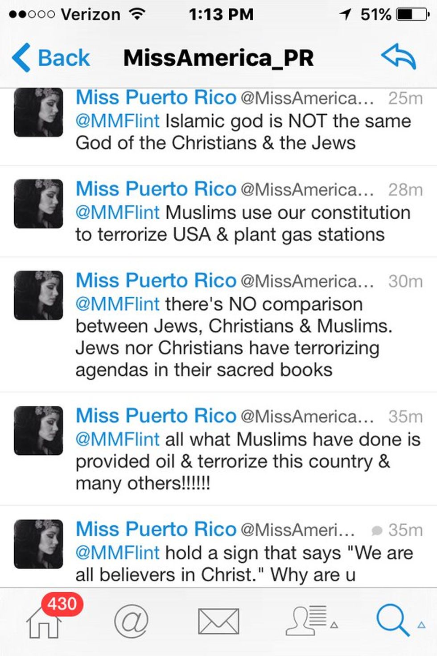Tap Miss Puerto Rico name on 28m tweet
Screen dimensions: 437x656
click(x=156, y=189)
